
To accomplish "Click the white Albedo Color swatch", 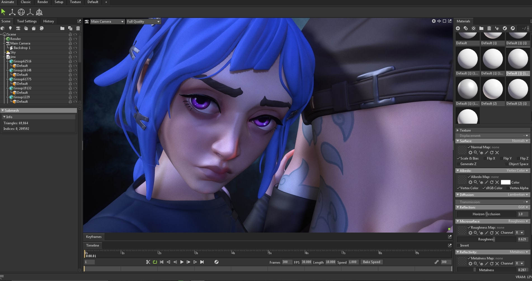I will pos(505,182).
